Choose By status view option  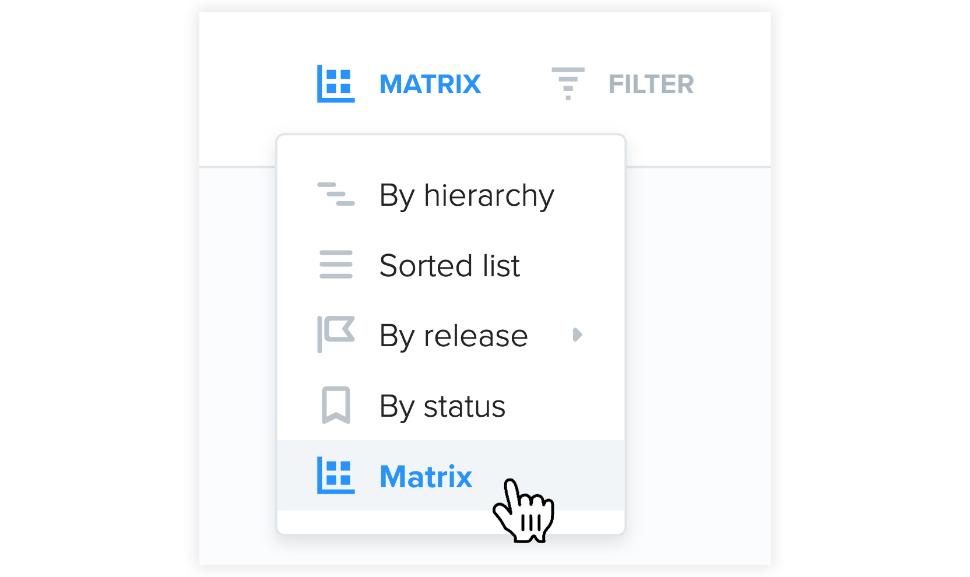coord(442,406)
